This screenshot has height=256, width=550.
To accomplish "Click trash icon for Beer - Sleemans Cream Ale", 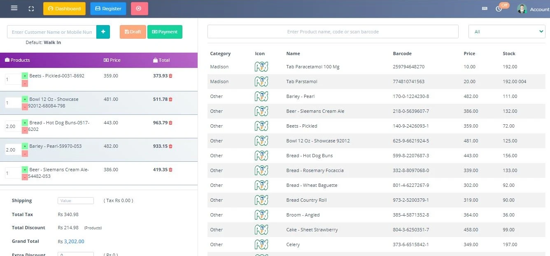I will point(171,170).
